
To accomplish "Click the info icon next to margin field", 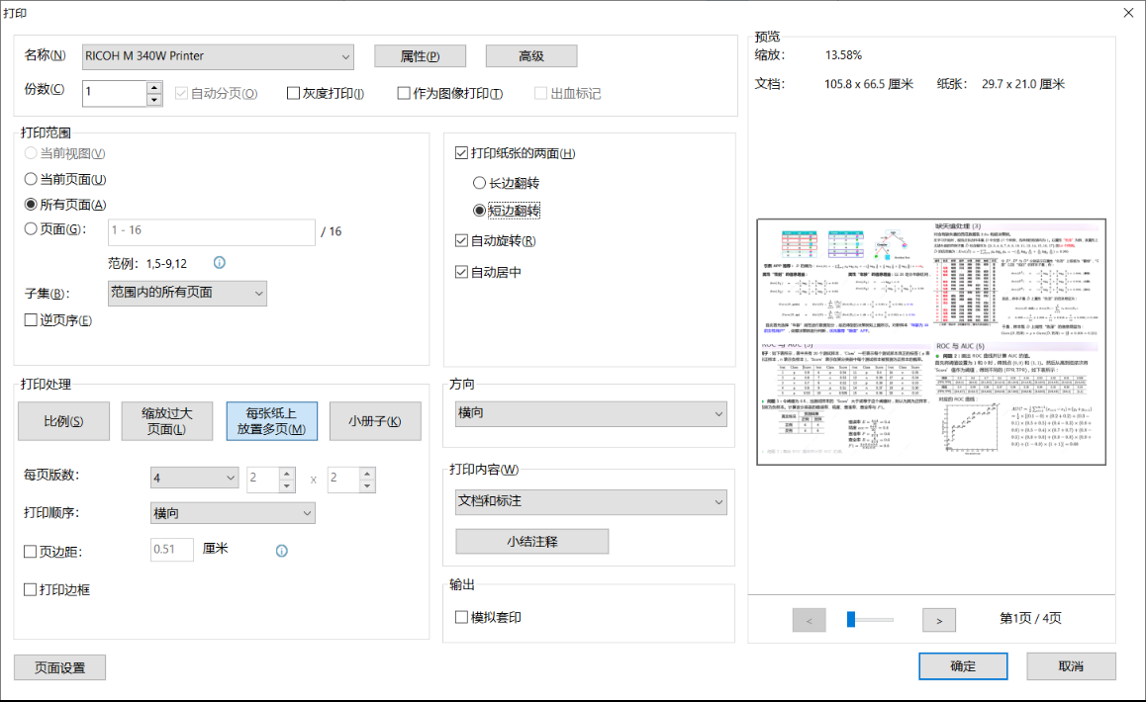I will pos(282,550).
